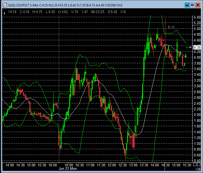Click the 06-23-25 date in data row
The image size is (203, 173).
tap(98, 12)
